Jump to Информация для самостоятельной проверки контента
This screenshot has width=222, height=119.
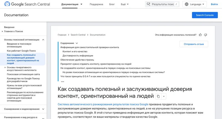click(90, 47)
